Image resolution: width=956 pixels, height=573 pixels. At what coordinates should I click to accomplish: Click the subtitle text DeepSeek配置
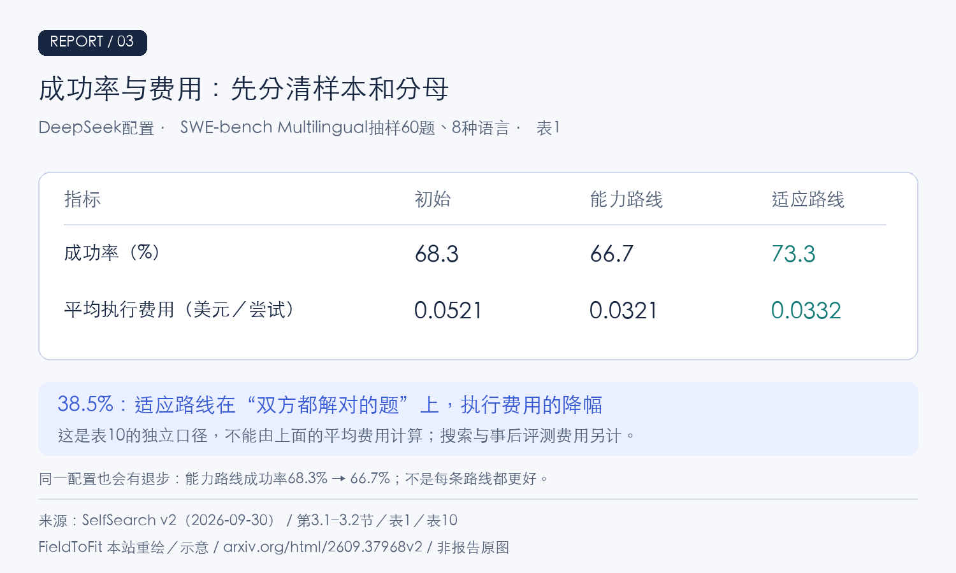(x=96, y=128)
